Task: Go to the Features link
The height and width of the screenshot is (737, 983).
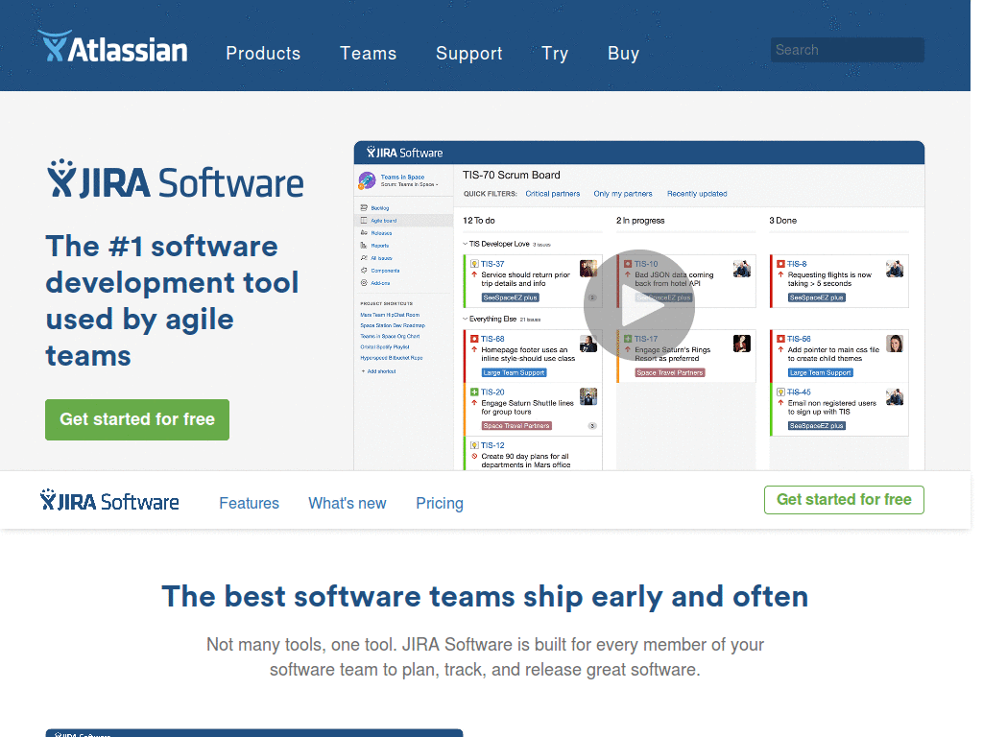Action: pyautogui.click(x=249, y=503)
